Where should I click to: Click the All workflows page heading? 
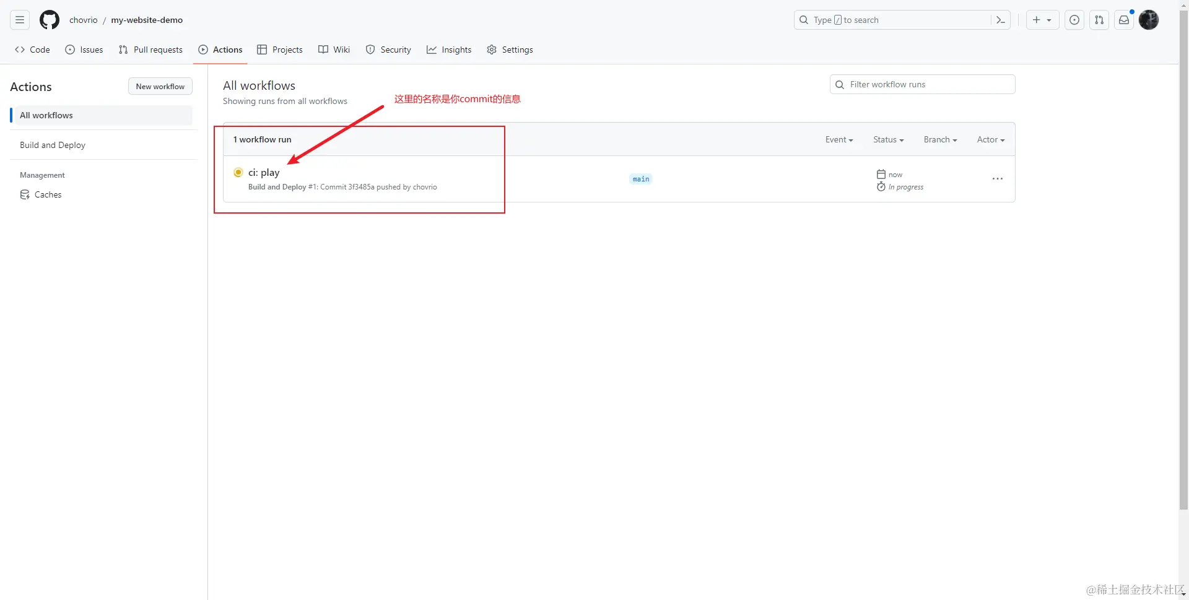pos(259,85)
